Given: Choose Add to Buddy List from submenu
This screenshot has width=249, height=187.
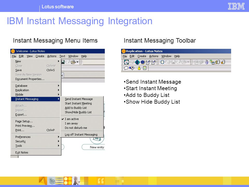Looking at the screenshot, I should pyautogui.click(x=76, y=108).
